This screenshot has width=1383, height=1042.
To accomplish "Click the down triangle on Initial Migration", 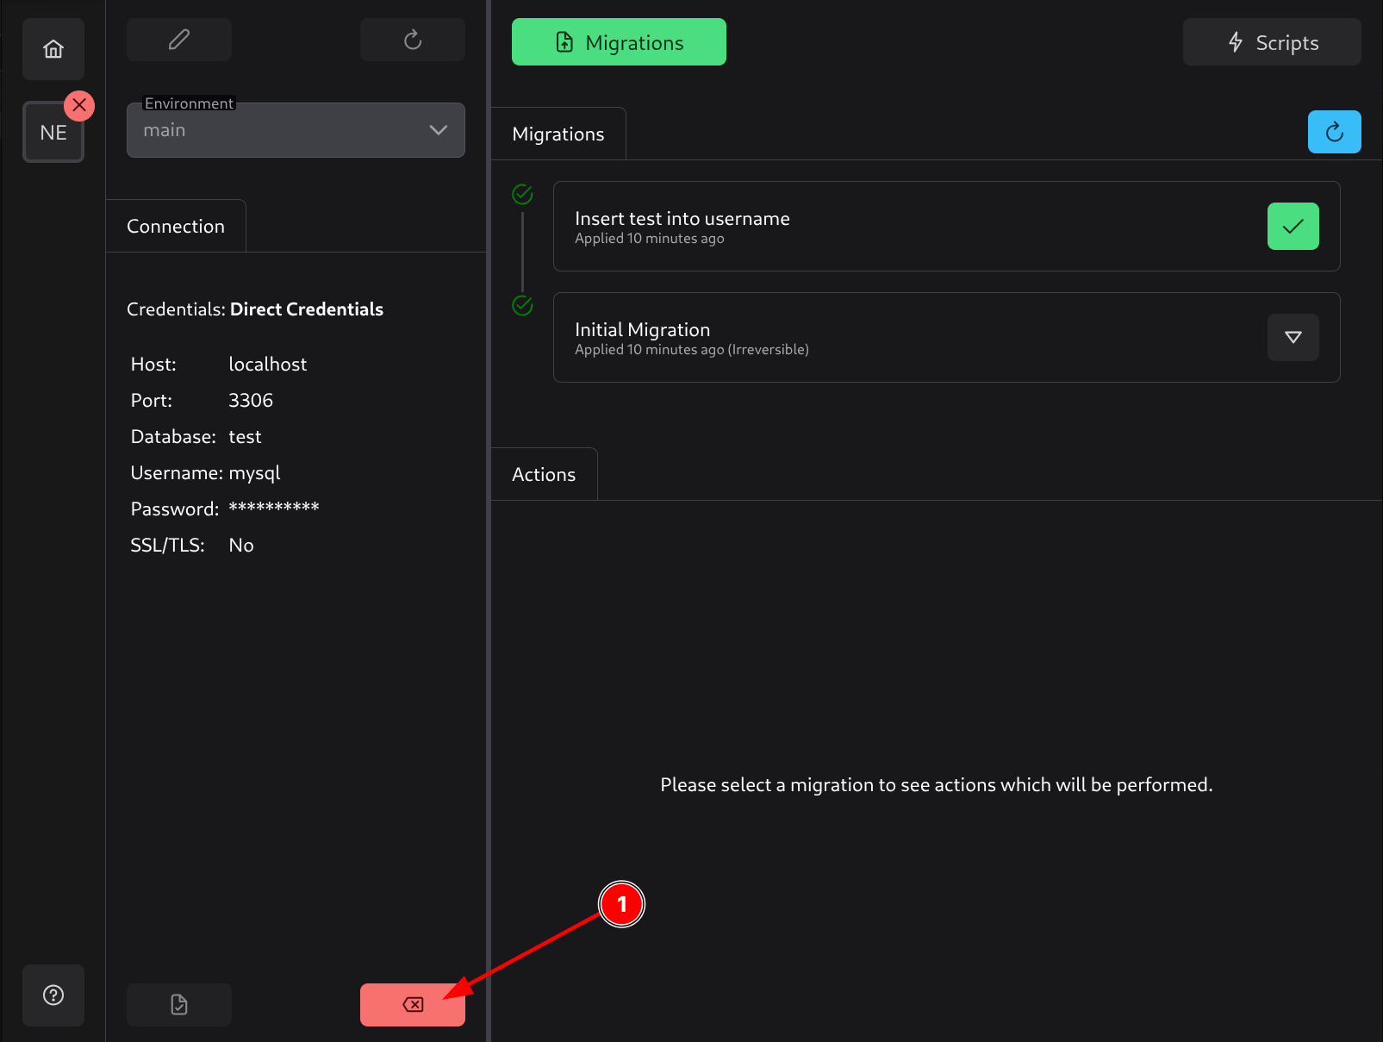I will pos(1293,337).
